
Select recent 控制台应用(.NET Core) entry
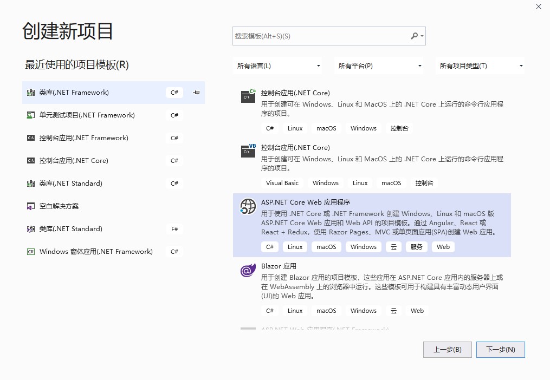pyautogui.click(x=113, y=161)
